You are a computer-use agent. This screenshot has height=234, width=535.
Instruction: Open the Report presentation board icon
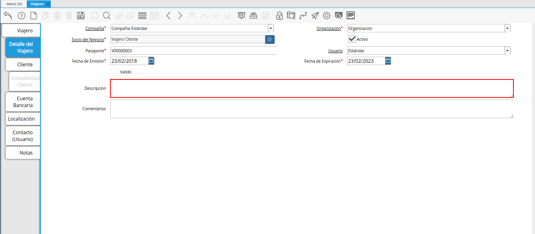click(242, 16)
